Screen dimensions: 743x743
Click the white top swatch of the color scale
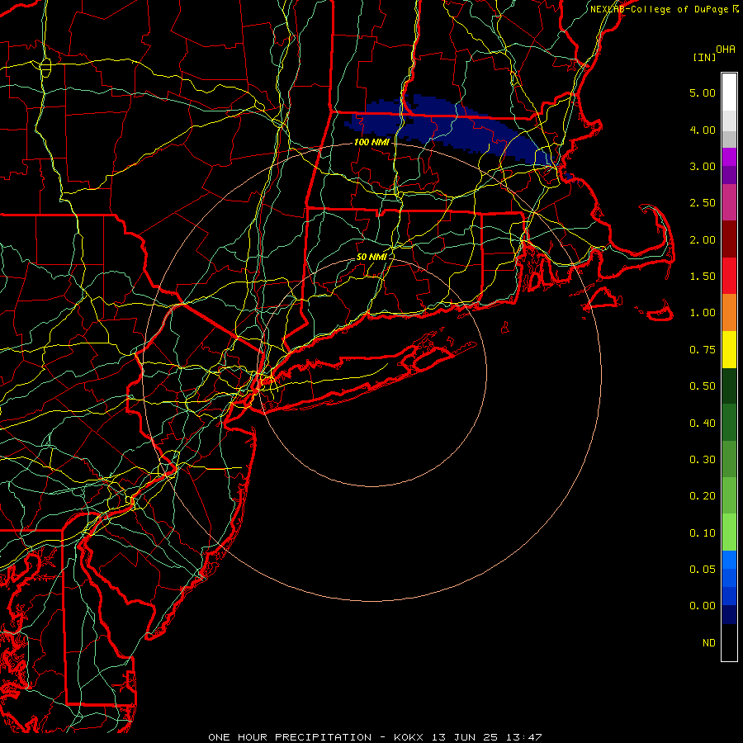coord(729,92)
